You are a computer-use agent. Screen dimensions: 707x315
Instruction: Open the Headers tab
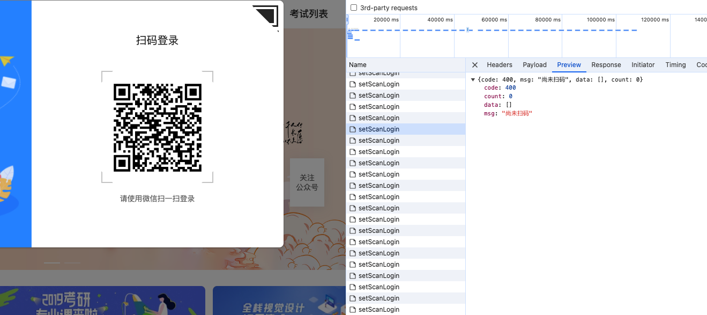(x=500, y=65)
